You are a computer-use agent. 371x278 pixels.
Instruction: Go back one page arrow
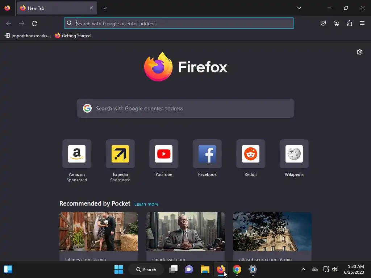(x=9, y=24)
